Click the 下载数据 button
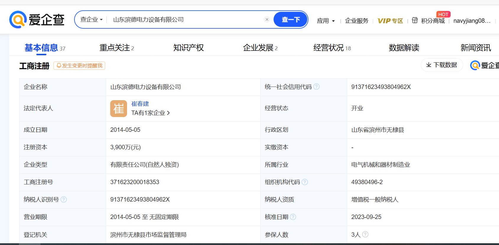This screenshot has width=499, height=245. [442, 65]
